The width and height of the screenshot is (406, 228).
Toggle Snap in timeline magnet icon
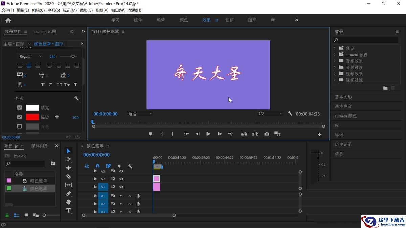[98, 166]
